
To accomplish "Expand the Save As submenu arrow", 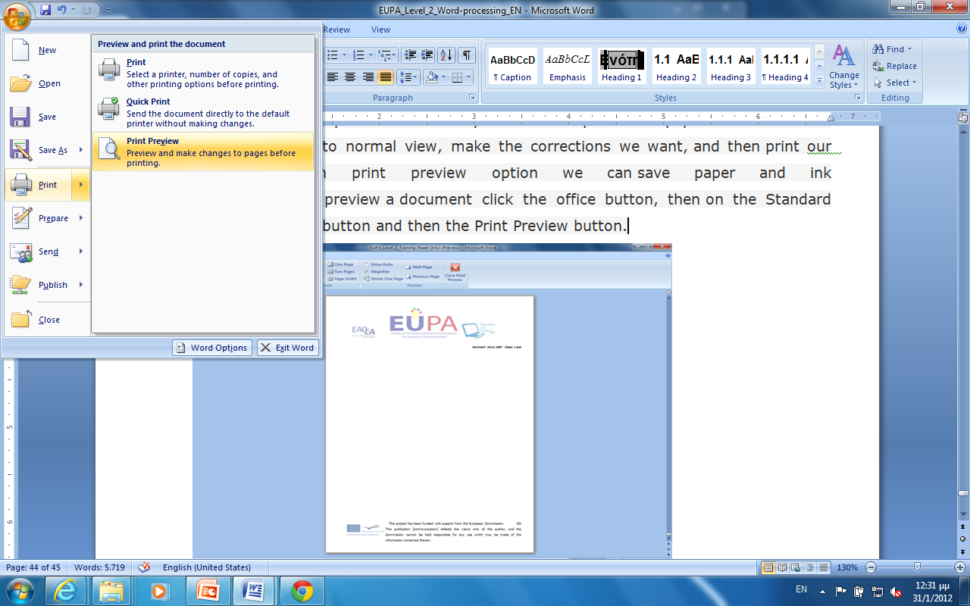I will click(81, 150).
